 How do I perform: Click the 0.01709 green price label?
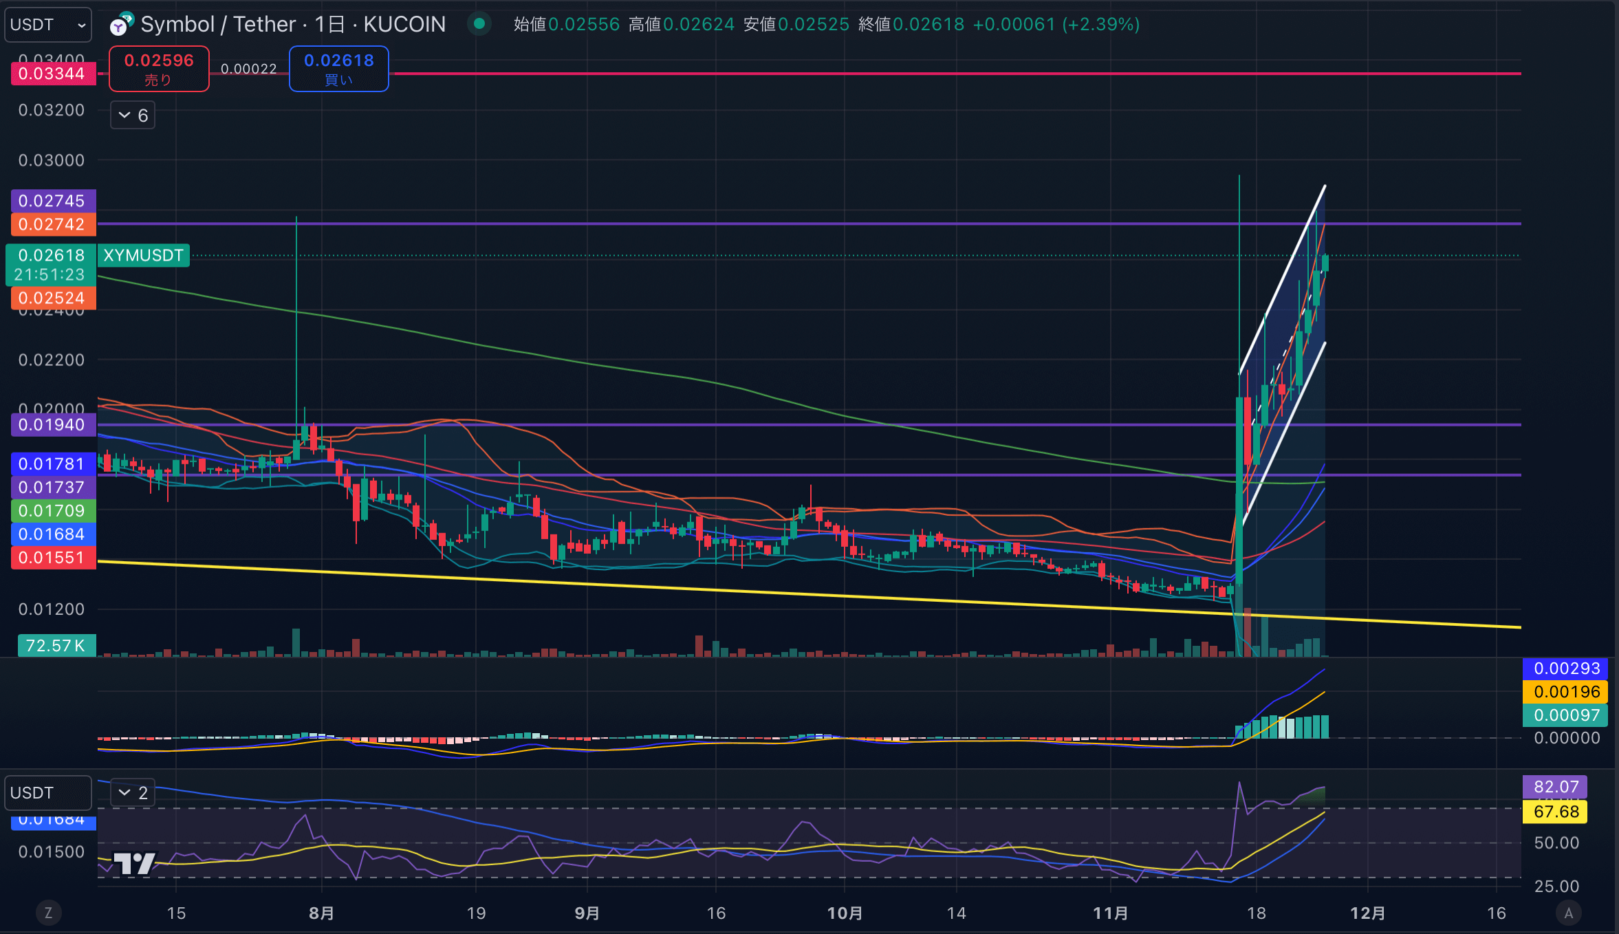tap(52, 511)
